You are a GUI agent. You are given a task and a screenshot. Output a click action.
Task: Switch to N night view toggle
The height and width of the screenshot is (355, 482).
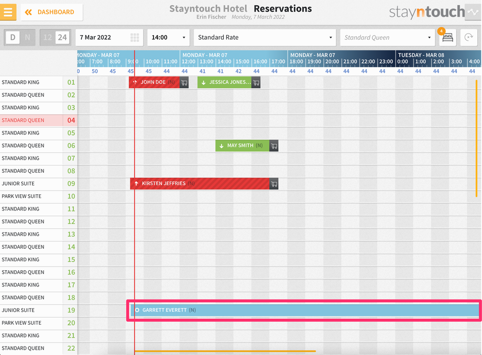coord(28,38)
